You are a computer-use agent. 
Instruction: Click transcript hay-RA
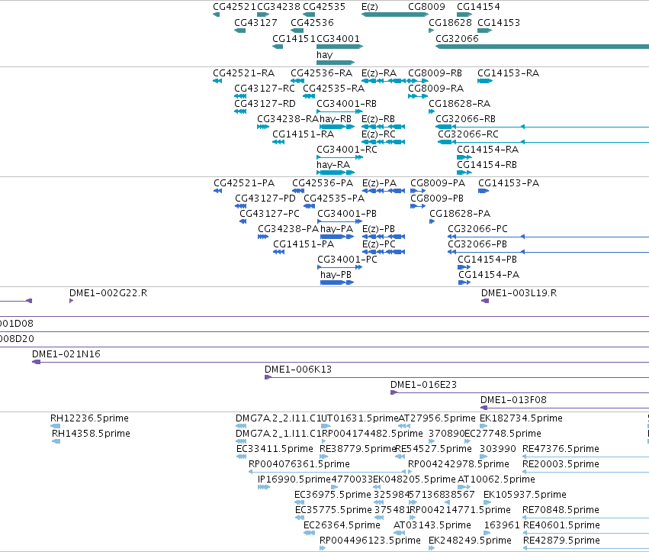[x=333, y=164]
